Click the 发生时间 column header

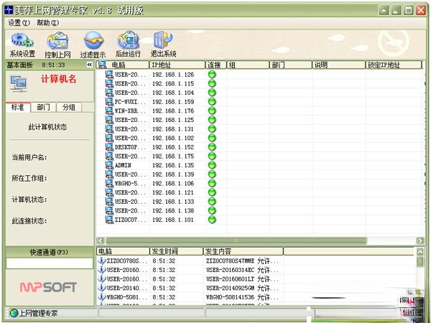[x=176, y=251]
